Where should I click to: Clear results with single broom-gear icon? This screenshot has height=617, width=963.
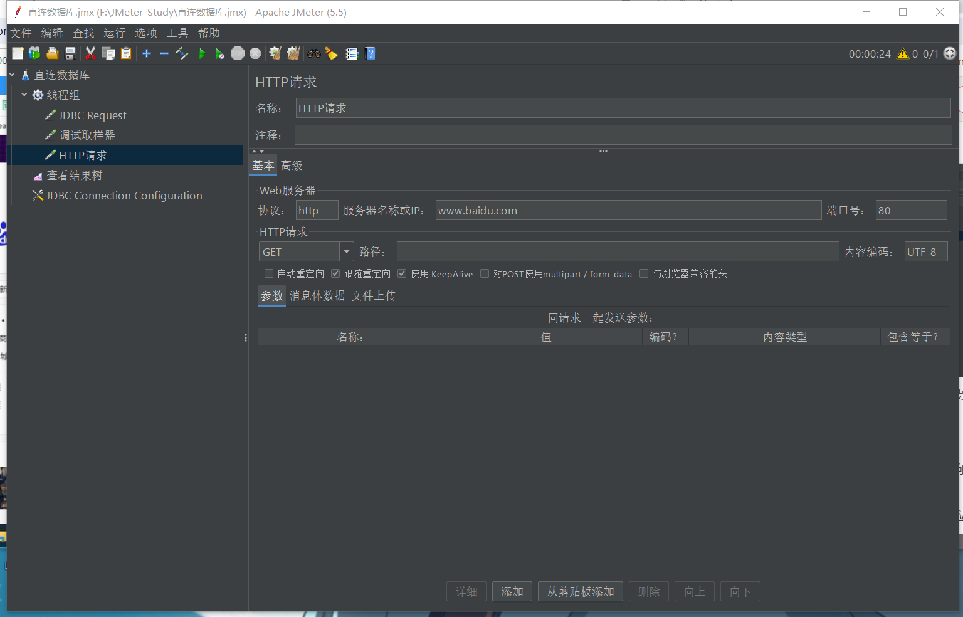pos(275,54)
